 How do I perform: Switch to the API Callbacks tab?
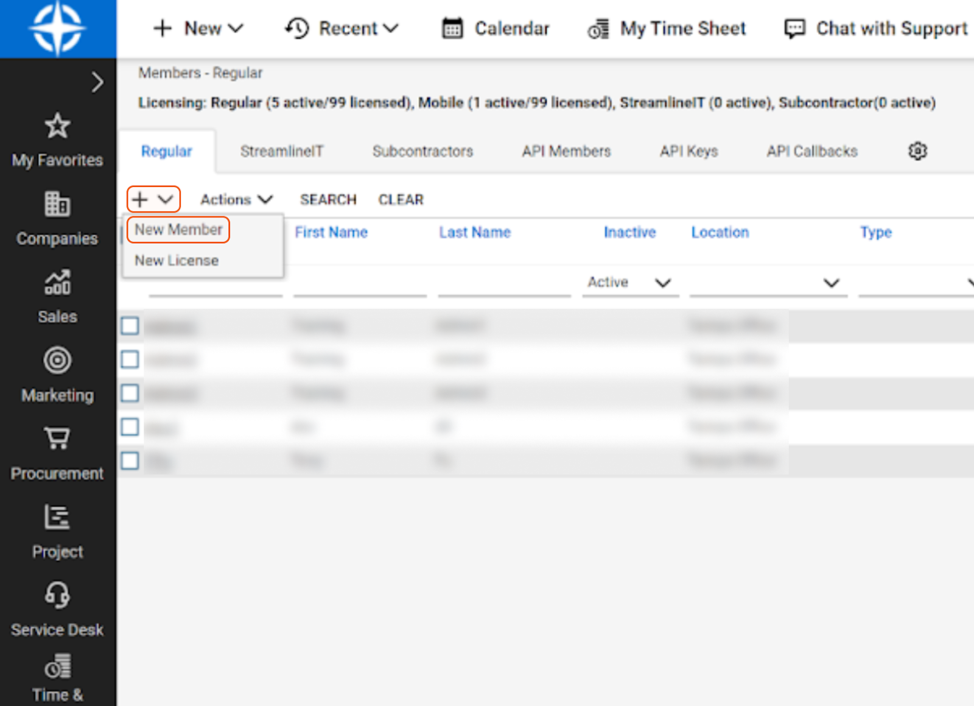click(812, 151)
